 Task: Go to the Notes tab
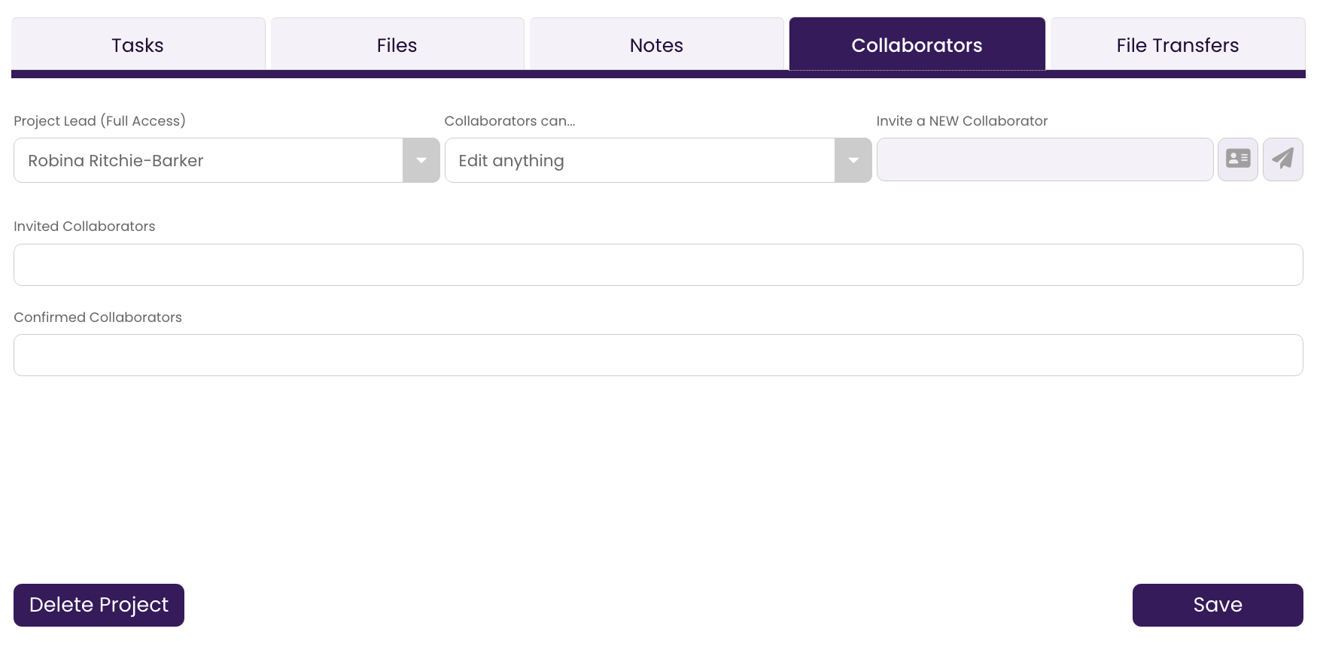coord(657,45)
